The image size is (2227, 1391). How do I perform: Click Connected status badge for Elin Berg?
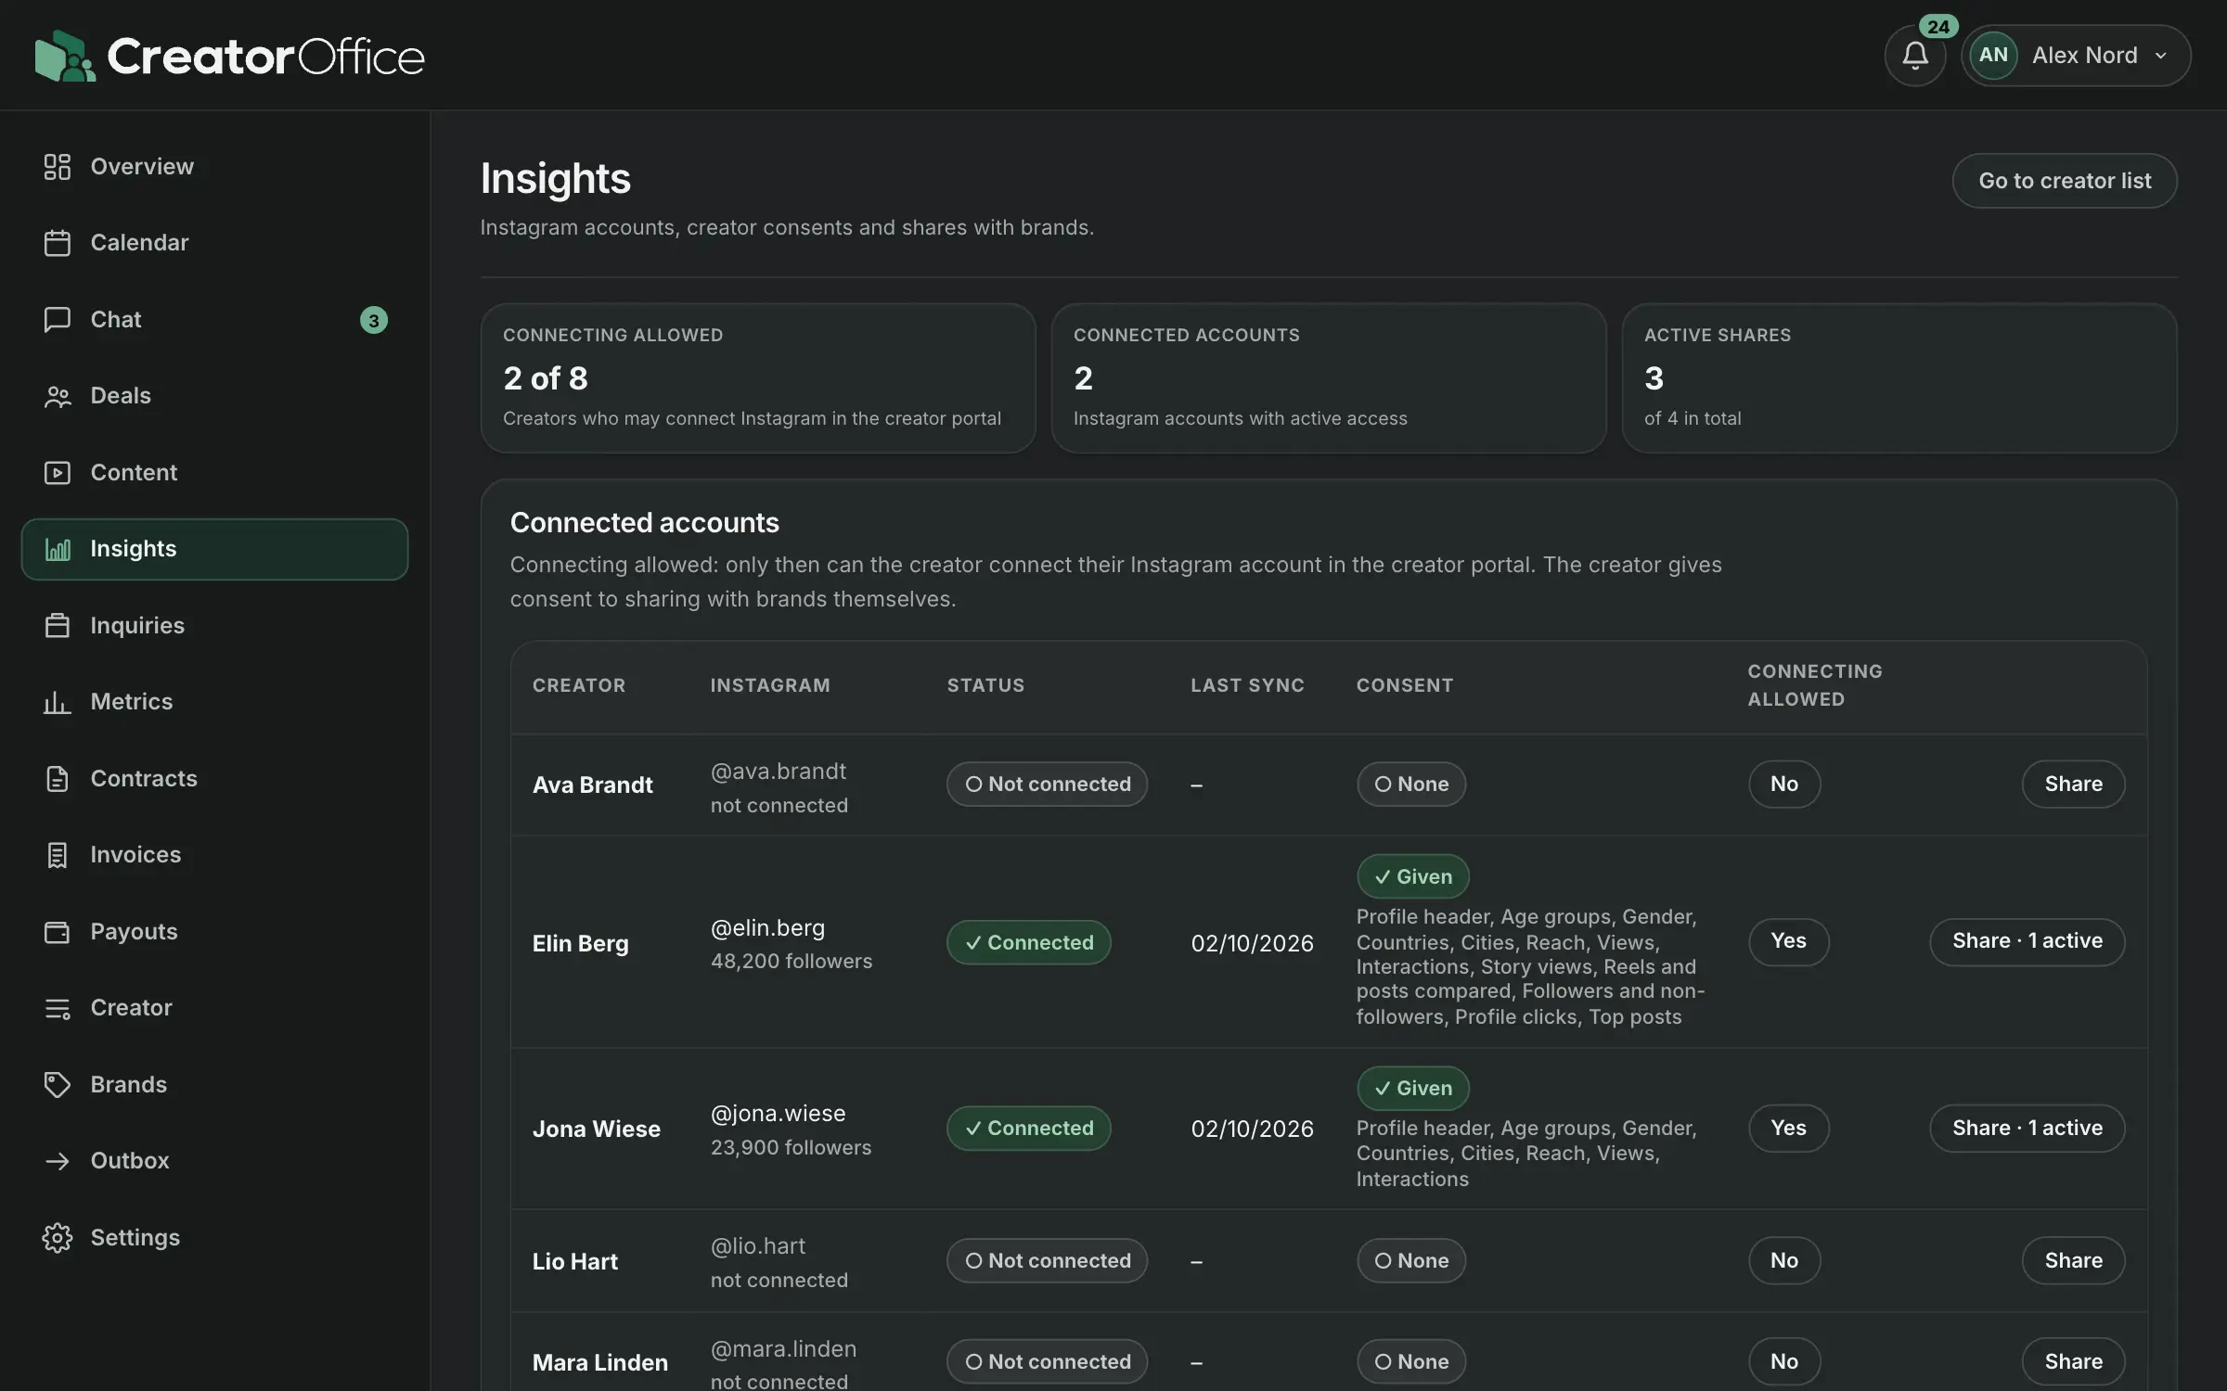pyautogui.click(x=1028, y=942)
